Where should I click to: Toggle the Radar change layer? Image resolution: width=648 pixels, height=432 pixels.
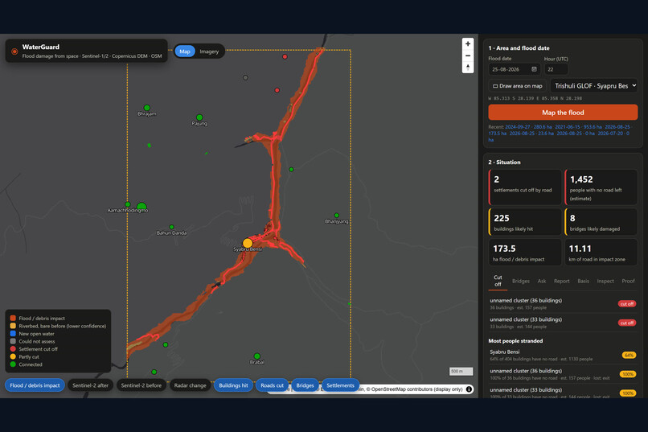pos(190,385)
